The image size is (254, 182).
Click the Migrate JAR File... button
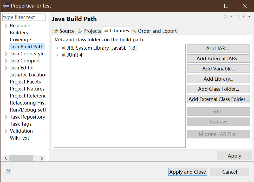(x=218, y=134)
